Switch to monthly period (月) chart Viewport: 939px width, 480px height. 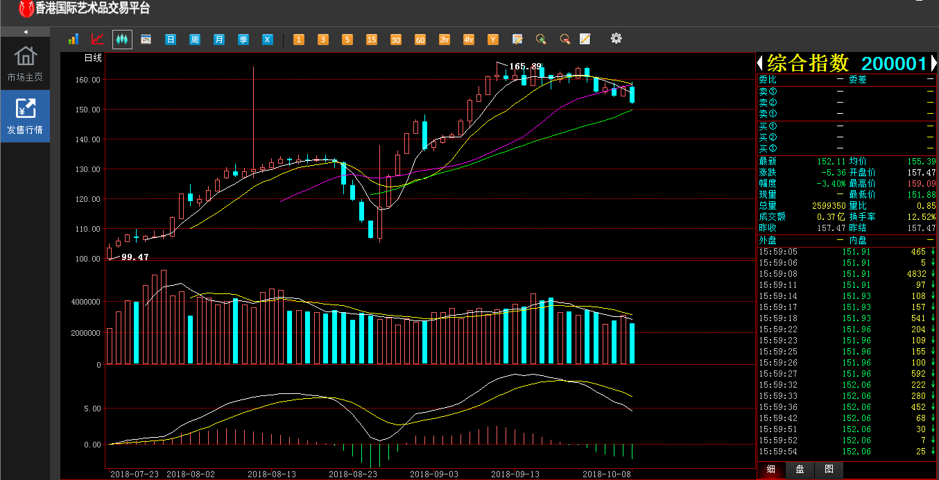click(219, 40)
